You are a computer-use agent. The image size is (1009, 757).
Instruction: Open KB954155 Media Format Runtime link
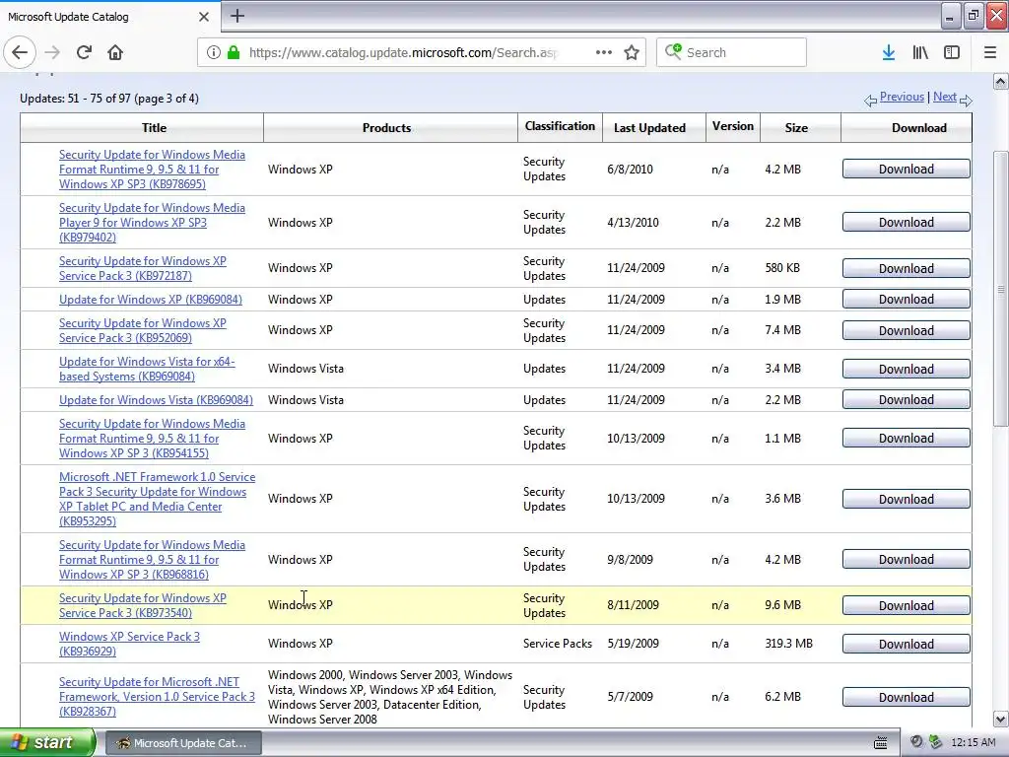[x=152, y=439]
